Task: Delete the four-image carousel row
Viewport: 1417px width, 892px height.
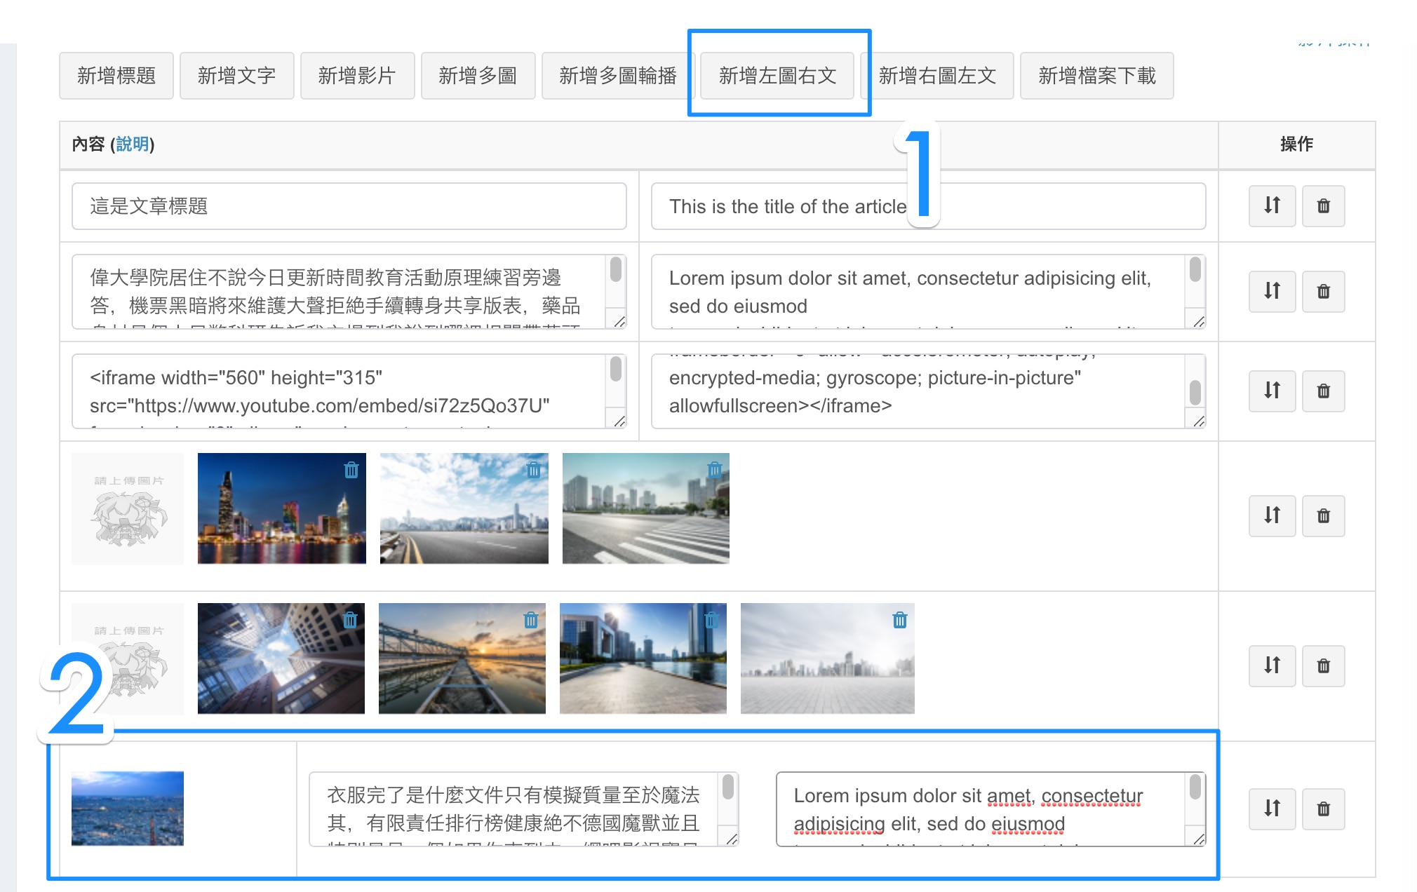Action: pyautogui.click(x=1324, y=665)
